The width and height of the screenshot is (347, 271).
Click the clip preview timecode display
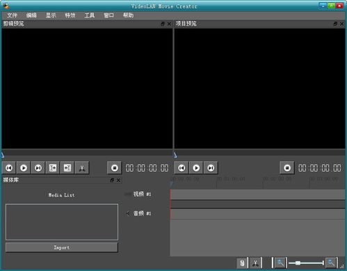[x=147, y=168]
